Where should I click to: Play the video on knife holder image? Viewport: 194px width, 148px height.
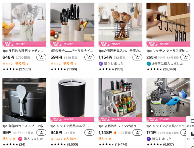(56, 36)
